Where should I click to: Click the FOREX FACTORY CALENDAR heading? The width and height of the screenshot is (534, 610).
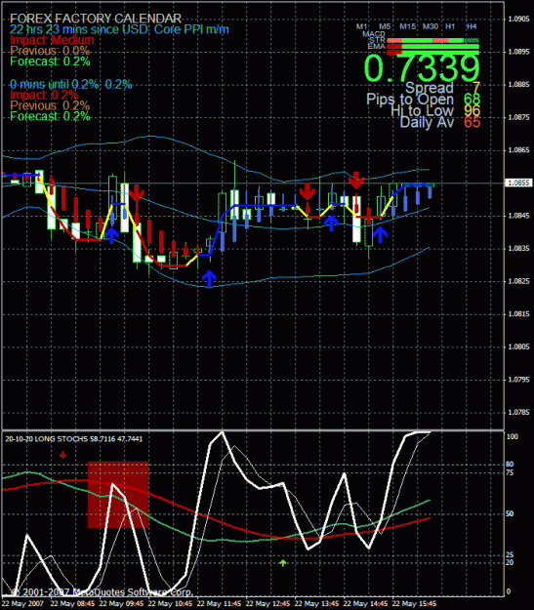tap(96, 19)
